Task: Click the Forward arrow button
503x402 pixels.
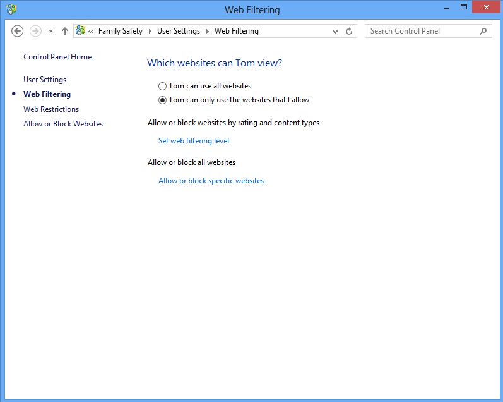Action: [x=35, y=31]
